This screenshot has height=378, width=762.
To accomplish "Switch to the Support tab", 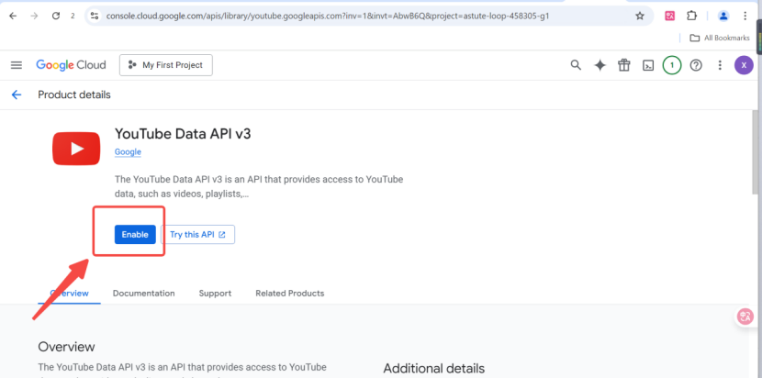I will [x=215, y=294].
